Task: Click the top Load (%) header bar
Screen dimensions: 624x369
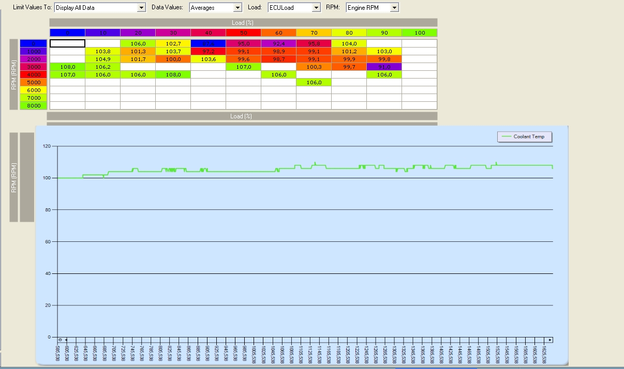Action: point(243,23)
